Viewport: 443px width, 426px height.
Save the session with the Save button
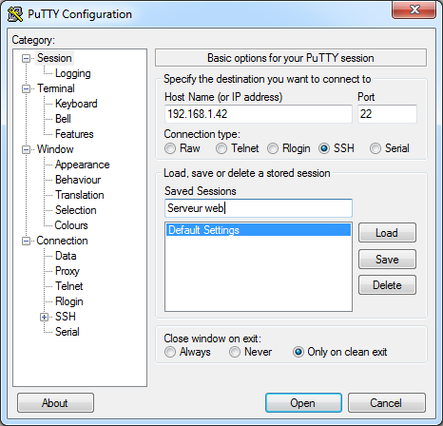(x=387, y=260)
